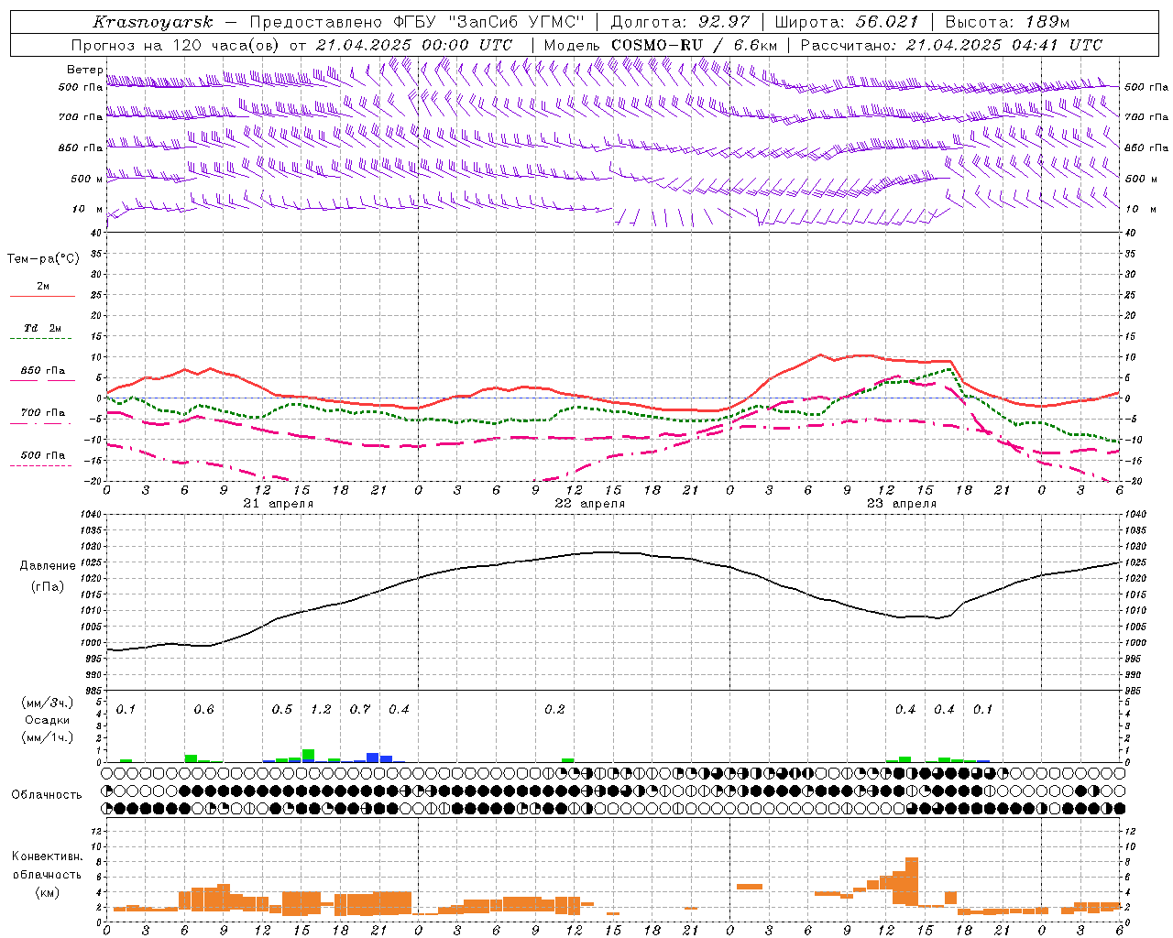Click the 'Облачность' cloudiness panel label
The height and width of the screenshot is (938, 1173).
click(47, 795)
